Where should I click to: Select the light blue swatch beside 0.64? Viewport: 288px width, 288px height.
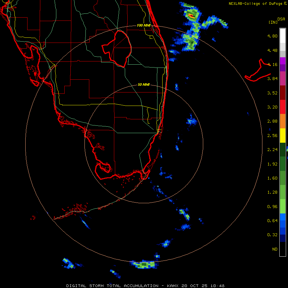point(283,217)
